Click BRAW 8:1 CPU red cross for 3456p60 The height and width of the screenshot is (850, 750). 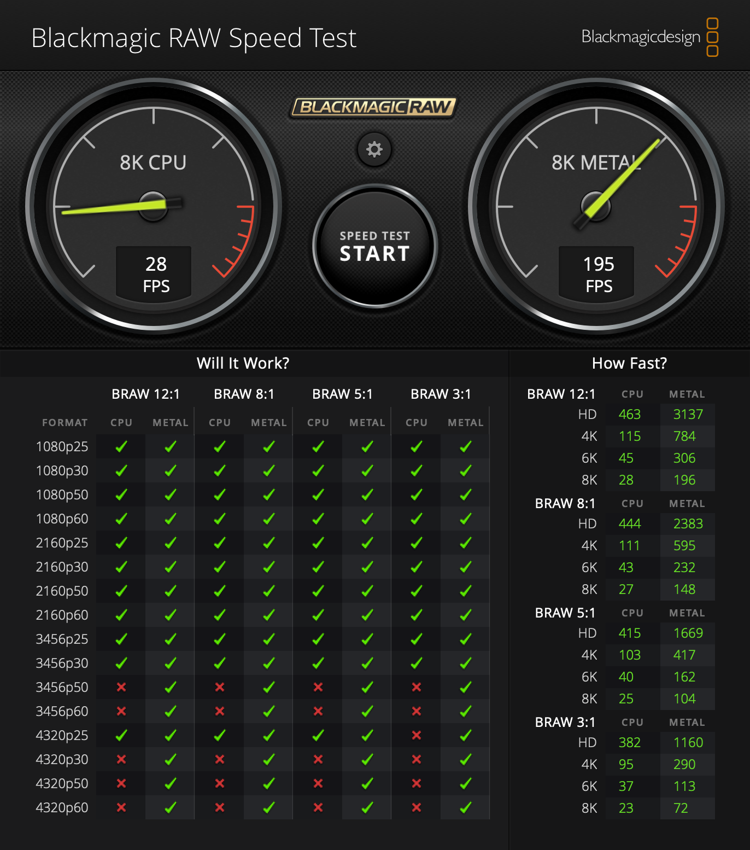[x=220, y=711]
